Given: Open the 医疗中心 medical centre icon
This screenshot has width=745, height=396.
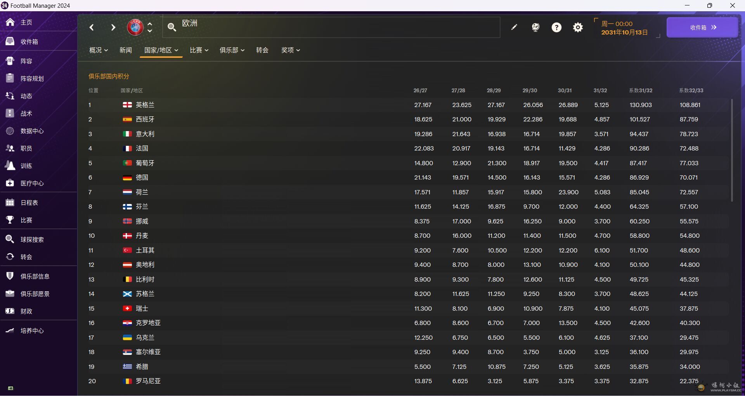Looking at the screenshot, I should pyautogui.click(x=10, y=183).
